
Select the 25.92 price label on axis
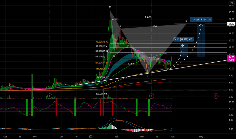(x=231, y=24)
